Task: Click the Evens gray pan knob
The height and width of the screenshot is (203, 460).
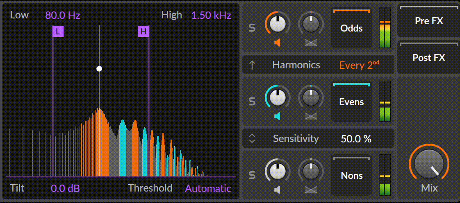Action: click(x=311, y=97)
